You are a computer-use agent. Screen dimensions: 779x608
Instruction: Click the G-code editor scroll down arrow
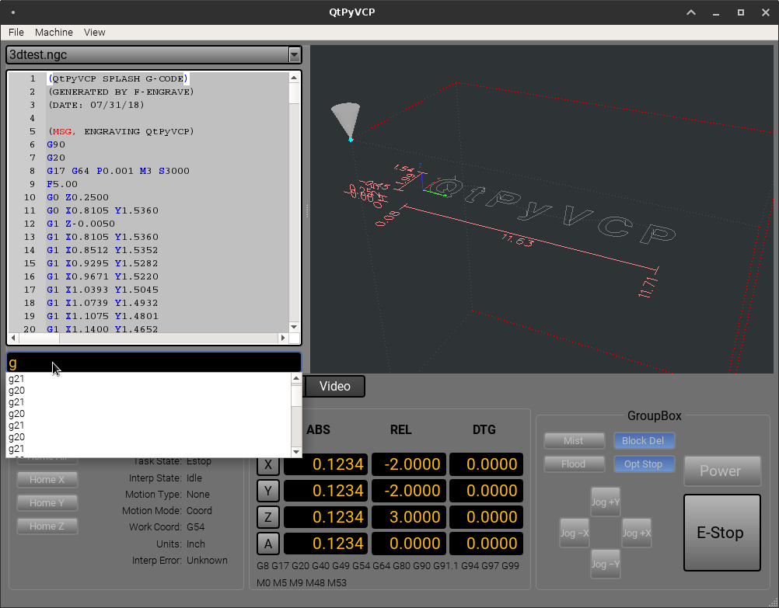click(x=294, y=327)
